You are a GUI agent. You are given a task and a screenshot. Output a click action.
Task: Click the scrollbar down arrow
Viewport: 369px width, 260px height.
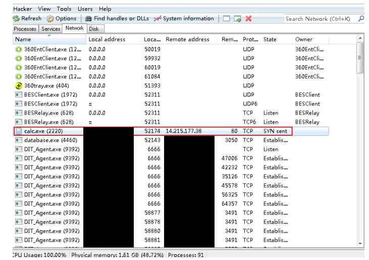pyautogui.click(x=360, y=243)
